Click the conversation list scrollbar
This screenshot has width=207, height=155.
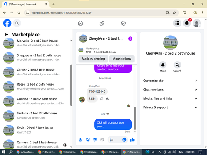pyautogui.click(x=71, y=86)
